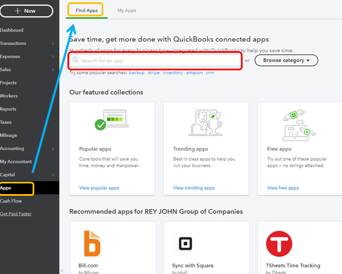Search popular term stripe
Viewport: 342px width, 274px height.
[x=153, y=73]
